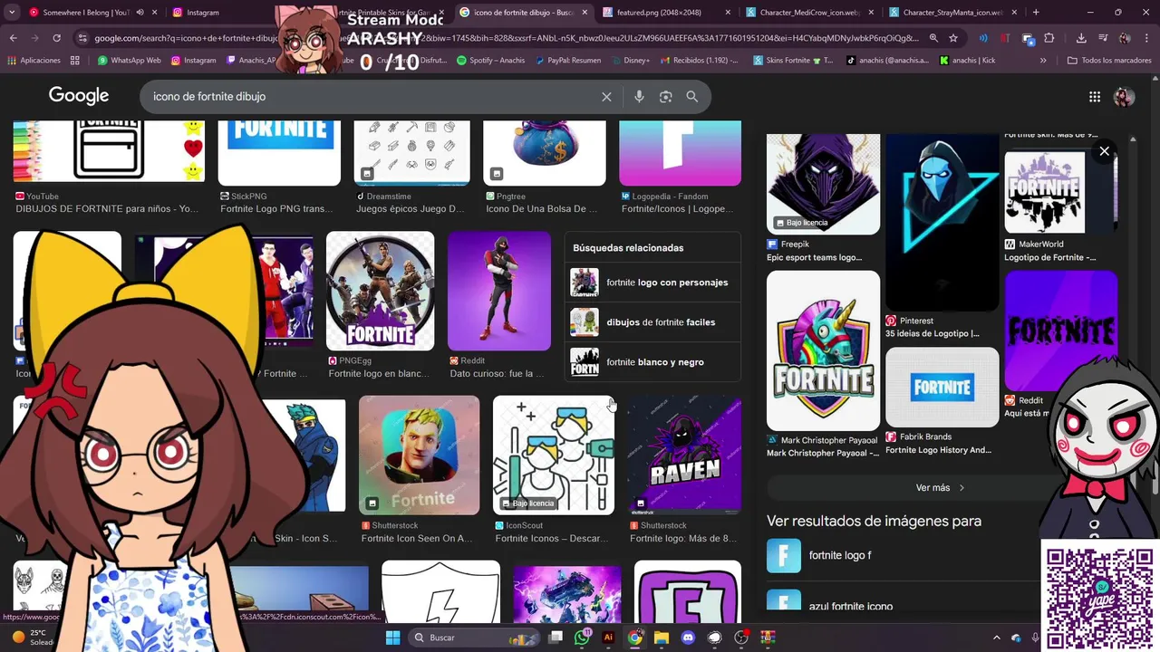Open the Reddit Ikonik skin thumbnail
Screen dimensions: 1160x652
pos(499,291)
